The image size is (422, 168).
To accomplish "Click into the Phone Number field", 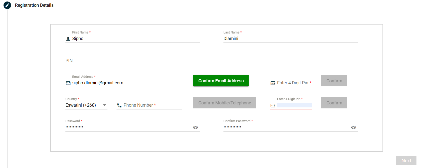I will pyautogui.click(x=151, y=105).
